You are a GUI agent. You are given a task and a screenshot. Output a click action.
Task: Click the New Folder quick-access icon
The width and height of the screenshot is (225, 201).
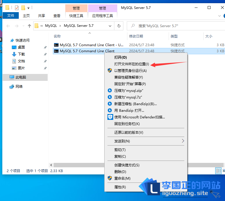coord(23,8)
